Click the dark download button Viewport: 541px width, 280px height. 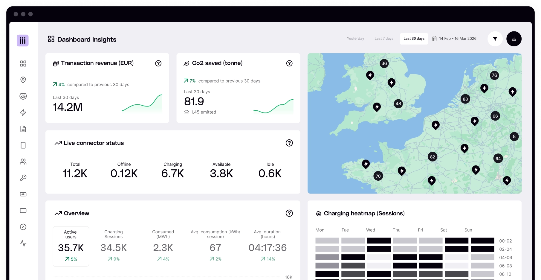click(514, 39)
